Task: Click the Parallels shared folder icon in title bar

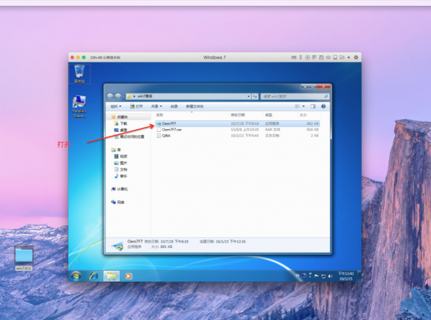Action: pyautogui.click(x=342, y=57)
